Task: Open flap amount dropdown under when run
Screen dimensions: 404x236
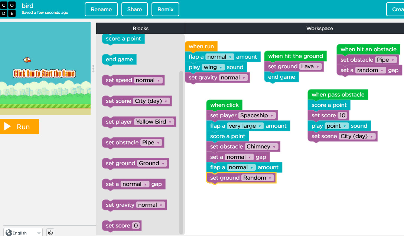Action: (220, 57)
